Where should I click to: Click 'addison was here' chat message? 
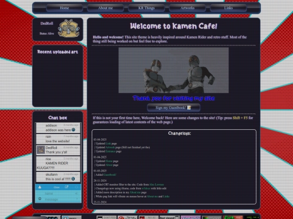pyautogui.click(x=58, y=130)
